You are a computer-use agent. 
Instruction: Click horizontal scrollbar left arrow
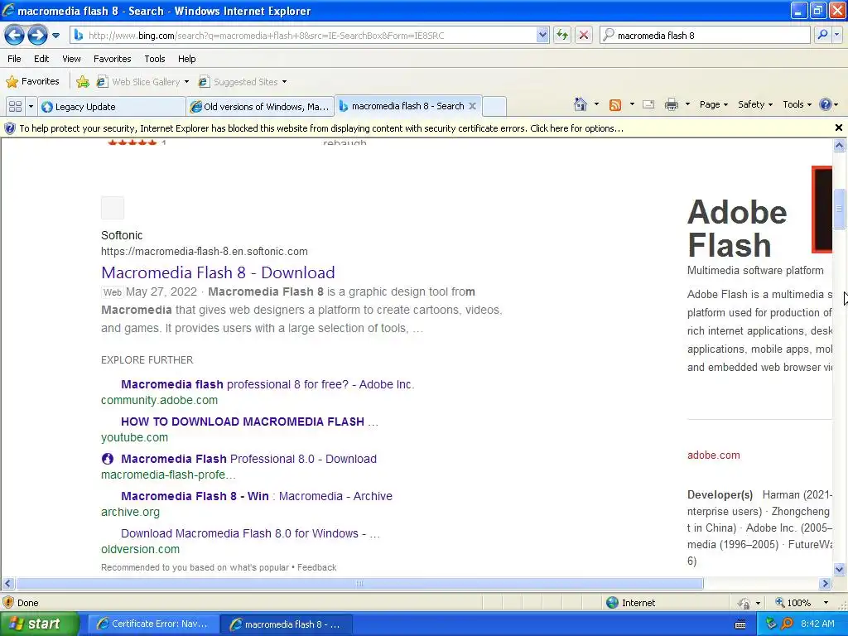(x=8, y=584)
